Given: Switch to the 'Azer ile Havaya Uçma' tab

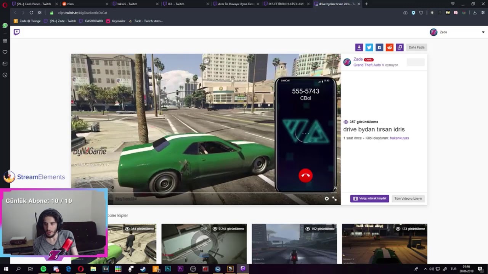Looking at the screenshot, I should pos(236,4).
